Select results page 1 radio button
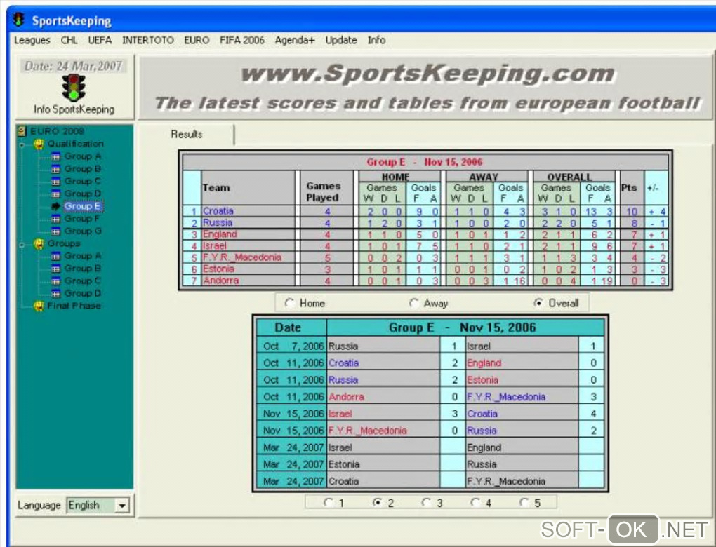 (x=329, y=502)
